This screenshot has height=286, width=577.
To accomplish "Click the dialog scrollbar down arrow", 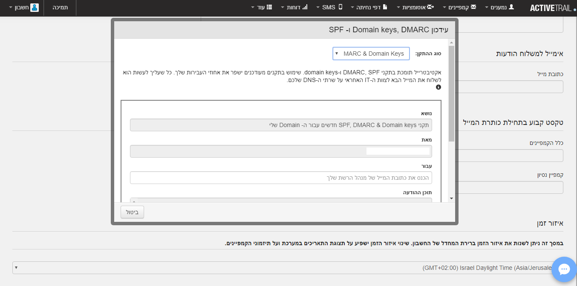I will [451, 198].
